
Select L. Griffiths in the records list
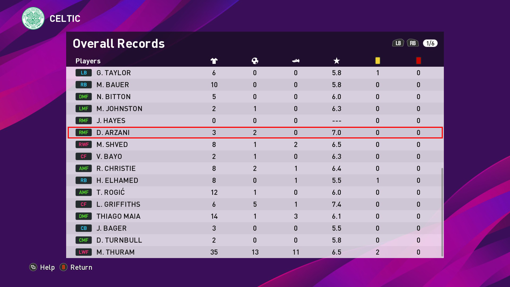click(x=255, y=204)
